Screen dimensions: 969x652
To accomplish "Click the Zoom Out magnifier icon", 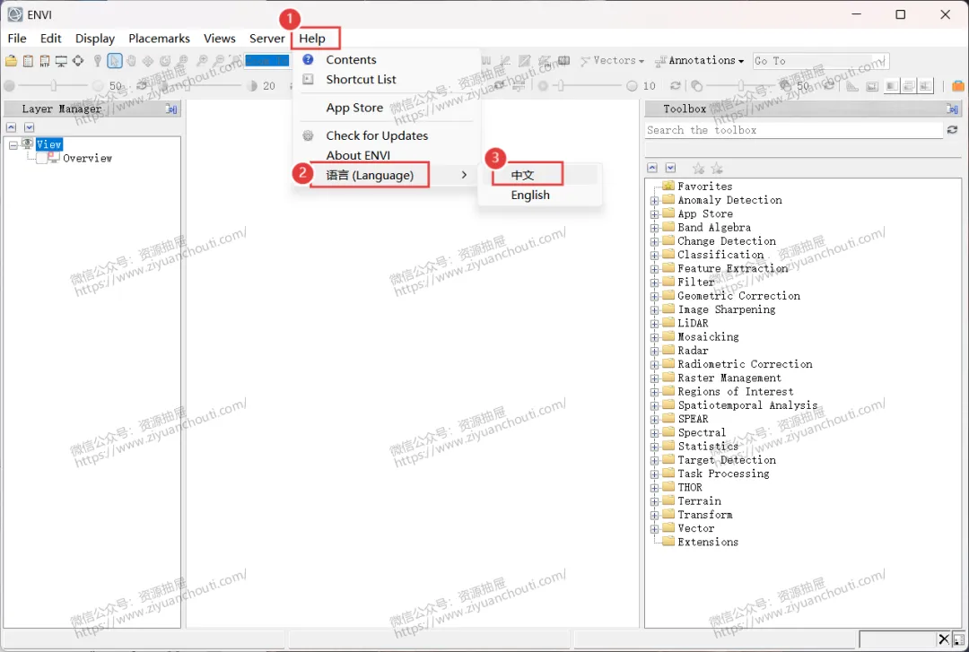I will pyautogui.click(x=219, y=61).
